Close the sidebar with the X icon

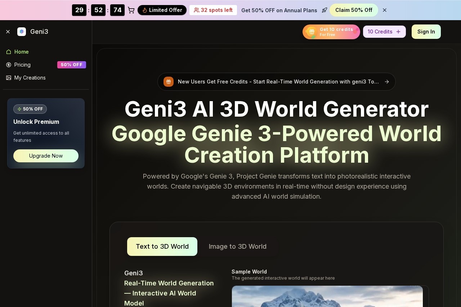[x=8, y=32]
